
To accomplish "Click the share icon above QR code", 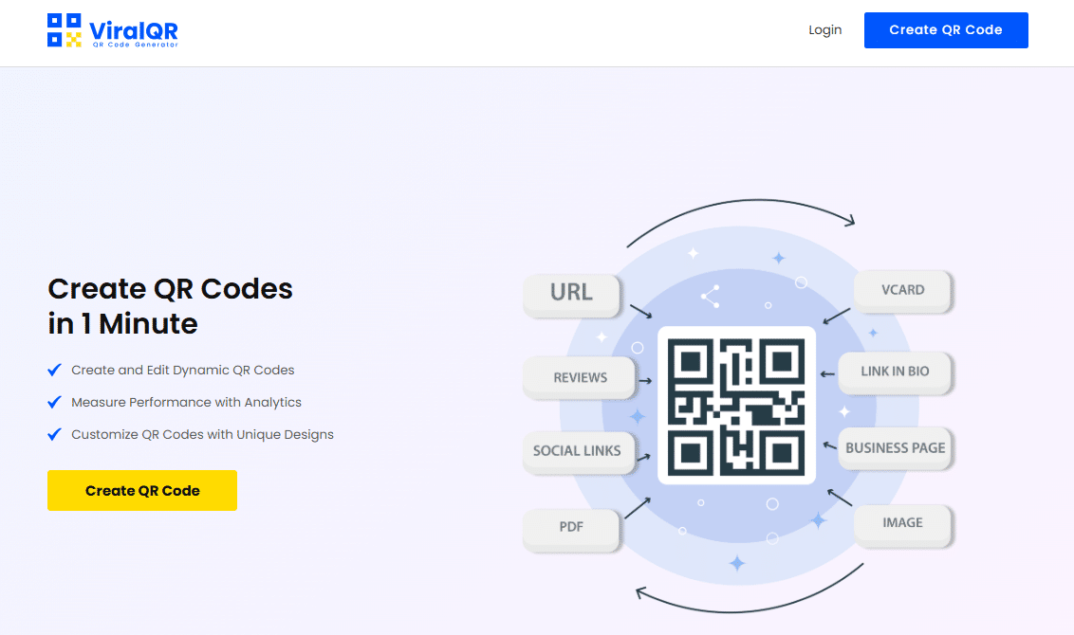I will (x=710, y=296).
